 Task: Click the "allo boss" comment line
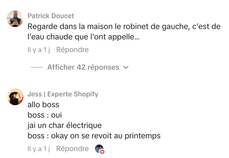(x=43, y=105)
